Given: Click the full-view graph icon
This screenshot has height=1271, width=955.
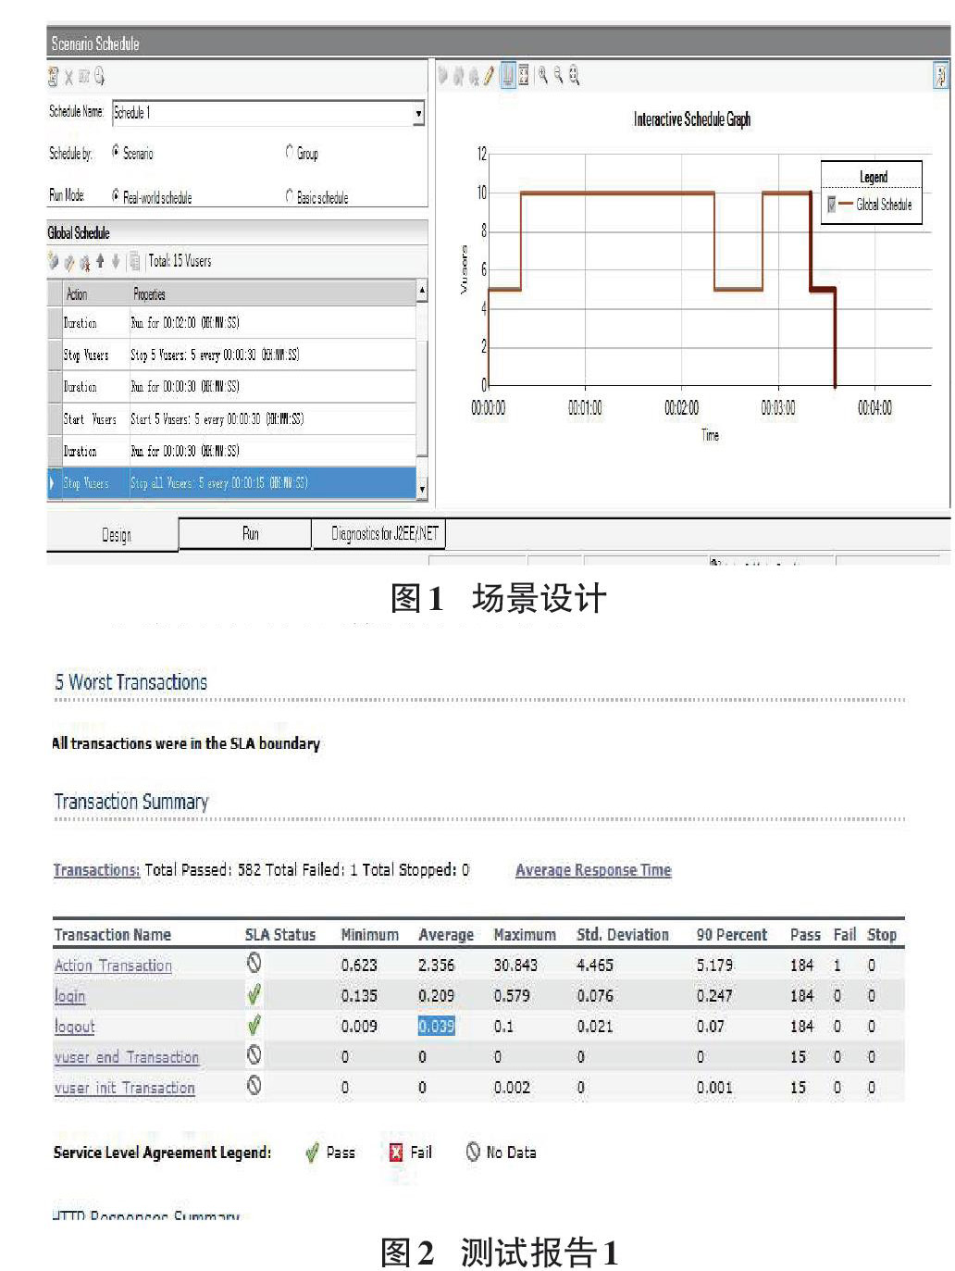Looking at the screenshot, I should coord(524,76).
